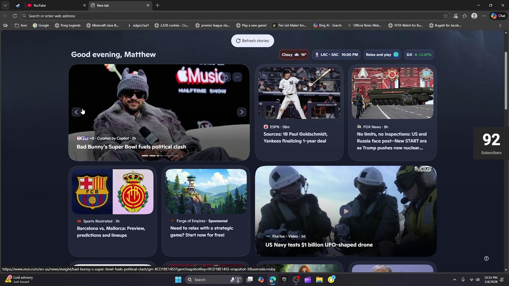Open Barcelona vs. Mallorca preview headline
Viewport: 509px width, 286px height.
pyautogui.click(x=111, y=232)
